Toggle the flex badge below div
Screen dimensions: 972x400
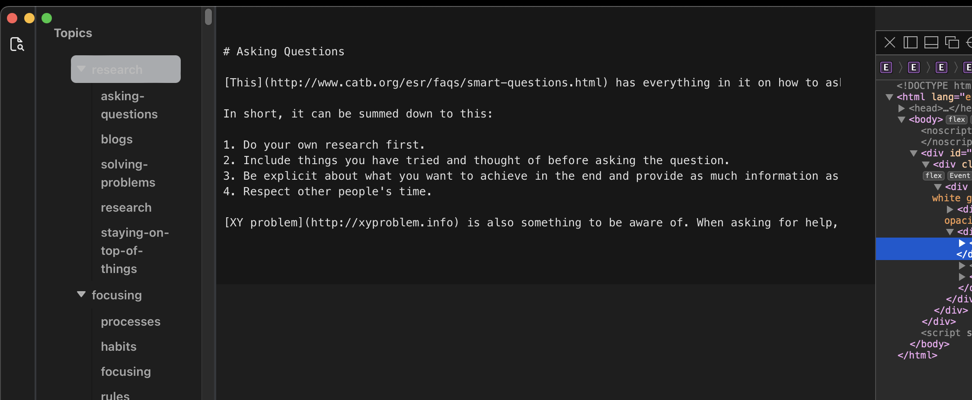coord(934,176)
